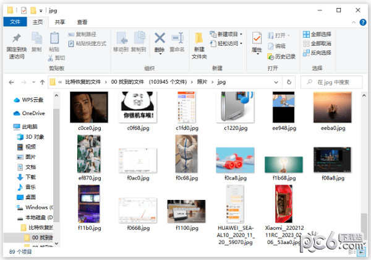The width and height of the screenshot is (371, 260).
Task: Select the c0ce0.jpg thumbnail
Action: tap(89, 107)
